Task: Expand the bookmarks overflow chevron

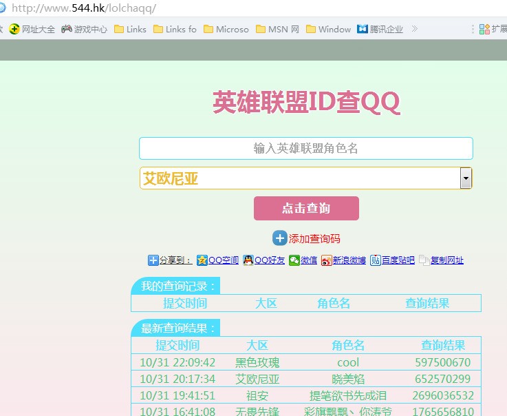Action: (414, 29)
